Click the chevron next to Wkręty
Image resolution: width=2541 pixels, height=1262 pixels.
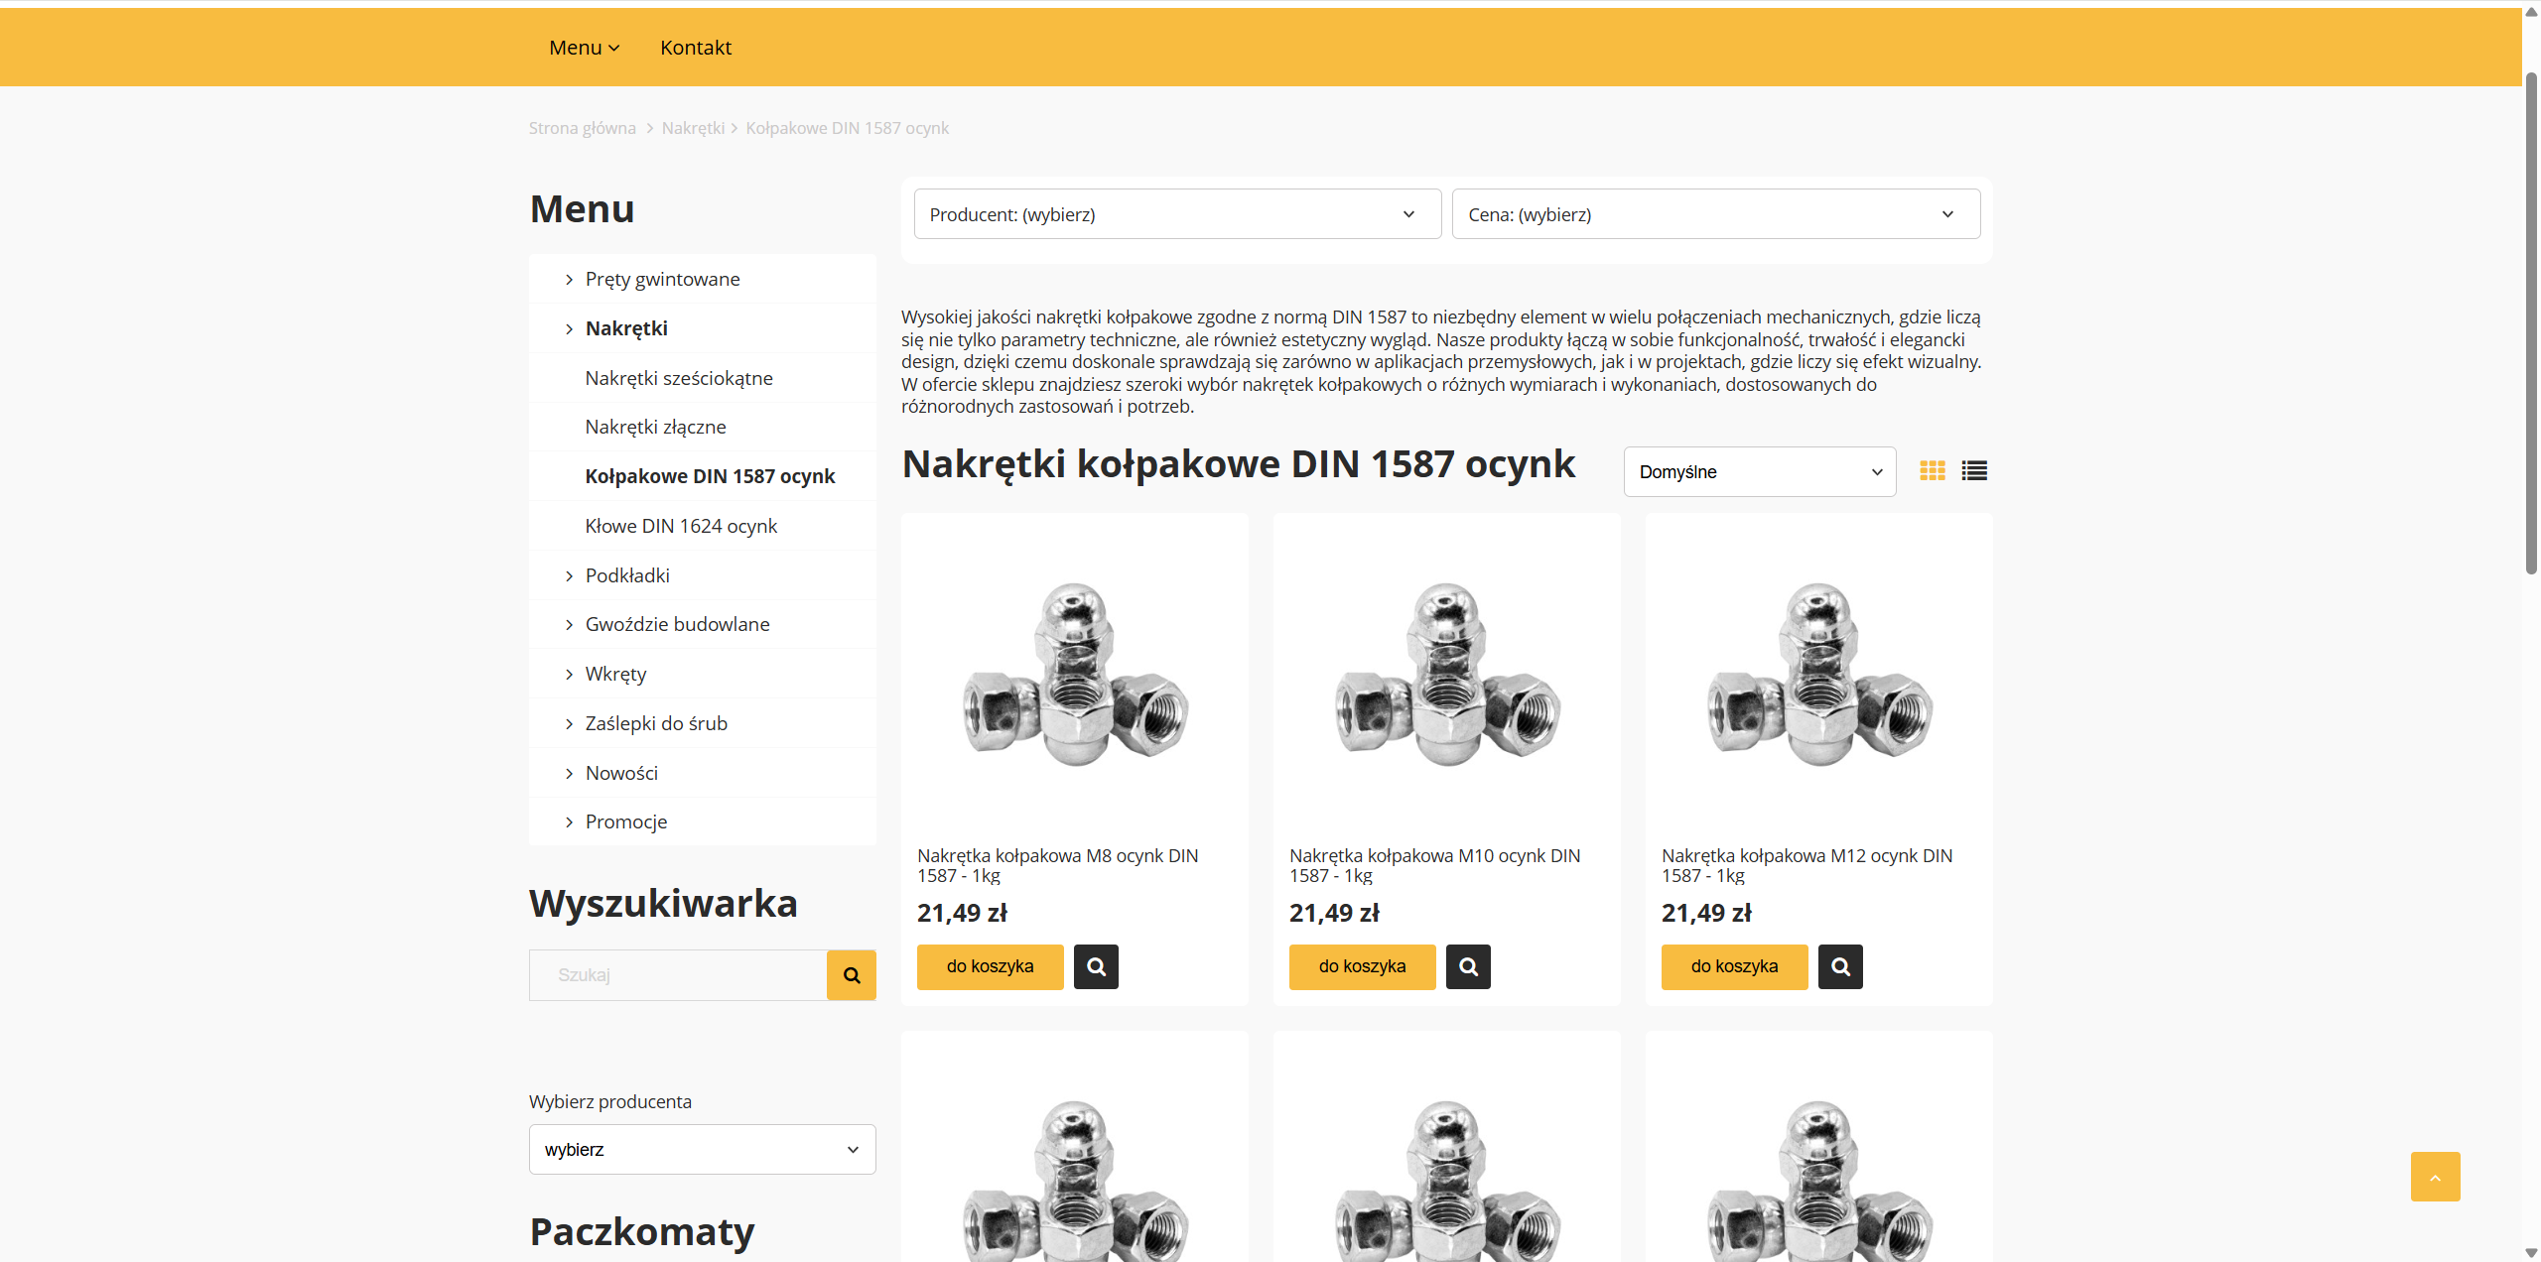568,673
